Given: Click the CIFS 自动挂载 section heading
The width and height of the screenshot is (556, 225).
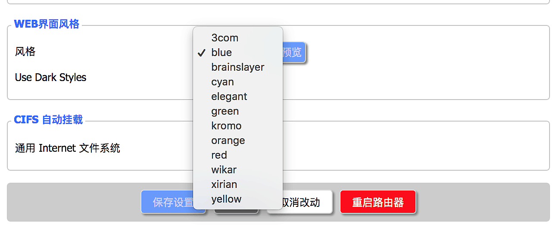Looking at the screenshot, I should click(48, 119).
